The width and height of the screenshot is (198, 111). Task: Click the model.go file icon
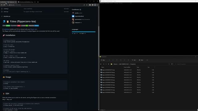pos(2,9)
